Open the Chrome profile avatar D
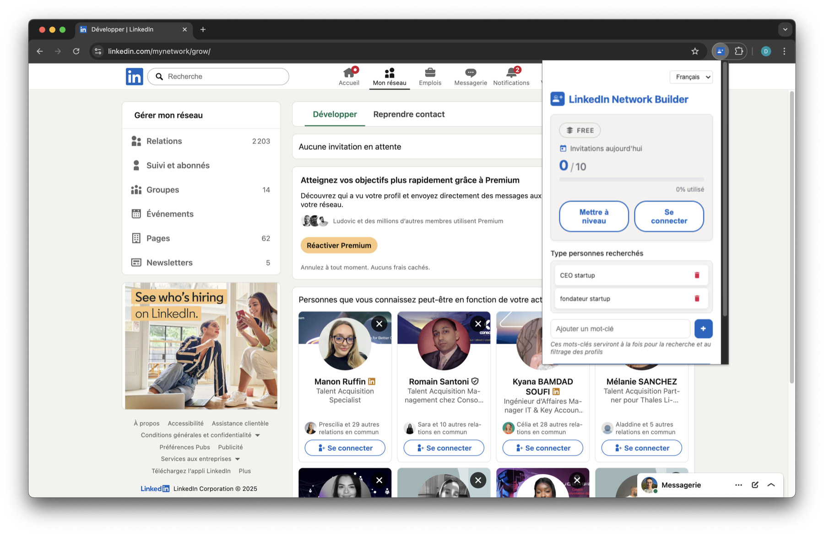824x535 pixels. pos(766,51)
